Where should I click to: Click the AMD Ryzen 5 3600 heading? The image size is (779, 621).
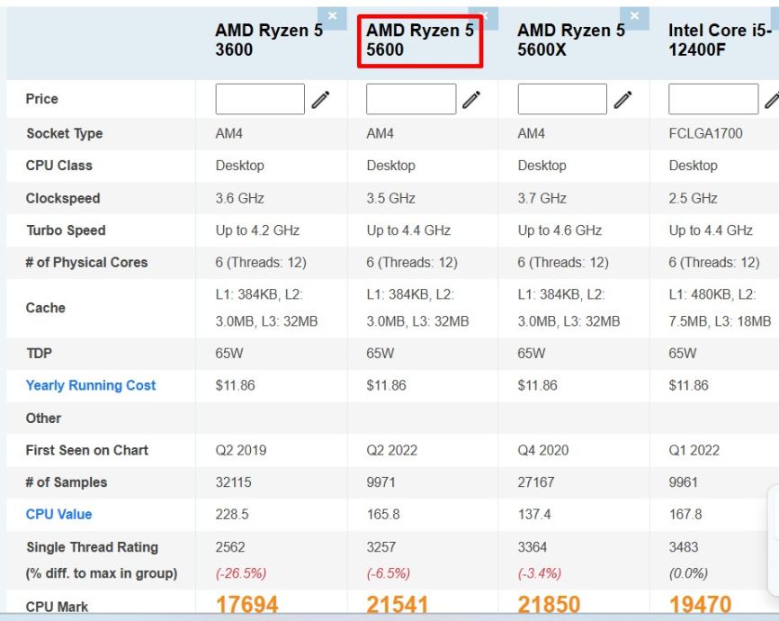[268, 41]
